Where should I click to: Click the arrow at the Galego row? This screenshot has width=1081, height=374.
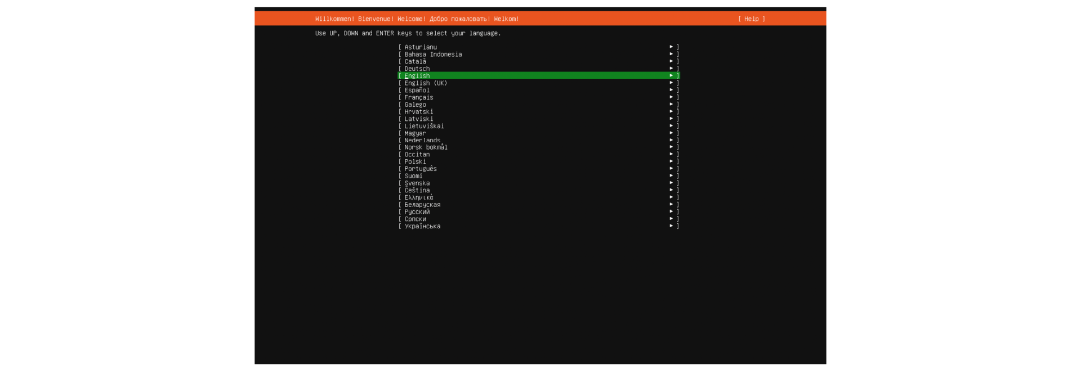click(671, 105)
